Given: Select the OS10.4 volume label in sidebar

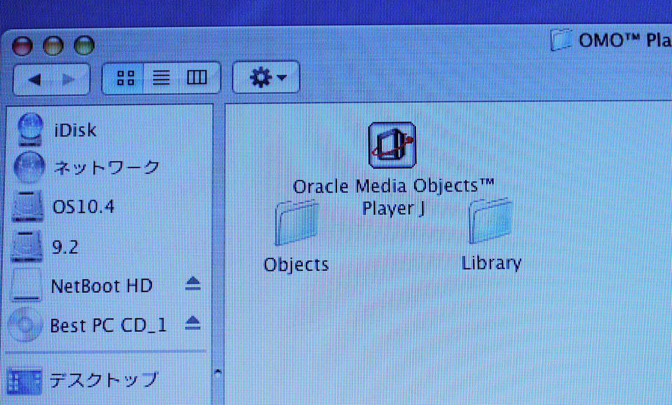Looking at the screenshot, I should (83, 207).
